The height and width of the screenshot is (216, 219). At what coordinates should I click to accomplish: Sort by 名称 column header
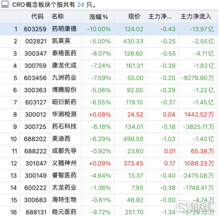point(58,17)
